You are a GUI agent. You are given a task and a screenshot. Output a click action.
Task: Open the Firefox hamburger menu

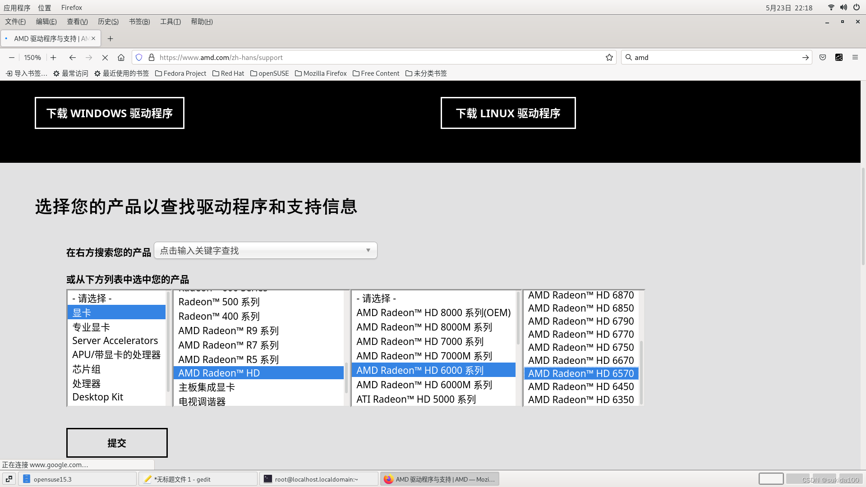(855, 57)
